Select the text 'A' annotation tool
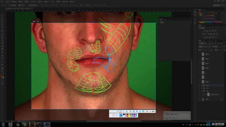The image size is (226, 127). click(x=127, y=111)
